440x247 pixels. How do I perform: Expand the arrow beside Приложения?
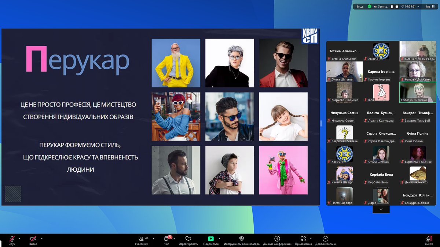click(x=311, y=239)
